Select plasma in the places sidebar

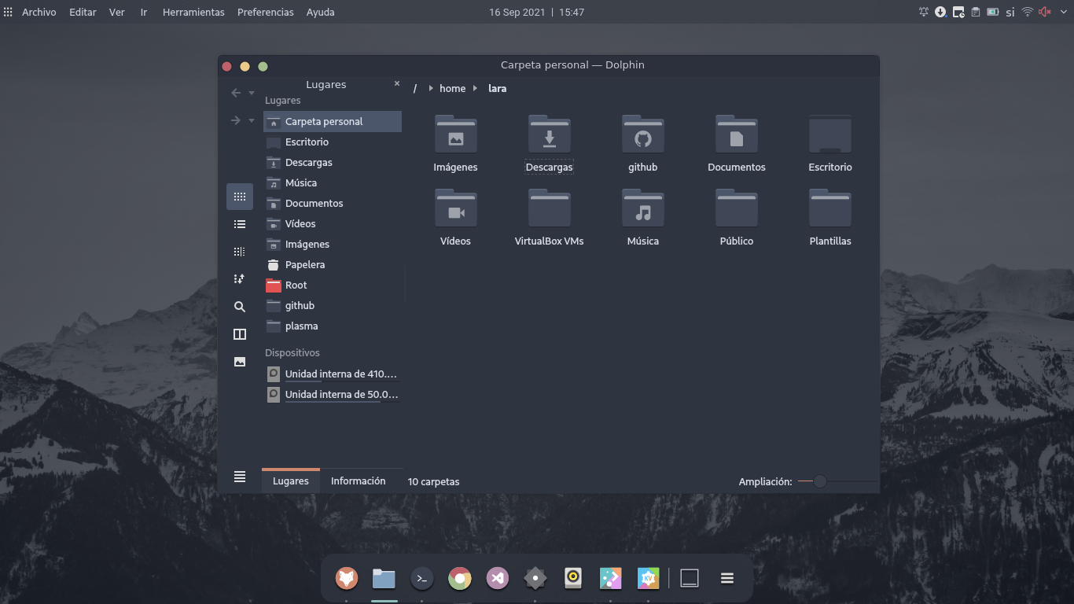coord(333,326)
